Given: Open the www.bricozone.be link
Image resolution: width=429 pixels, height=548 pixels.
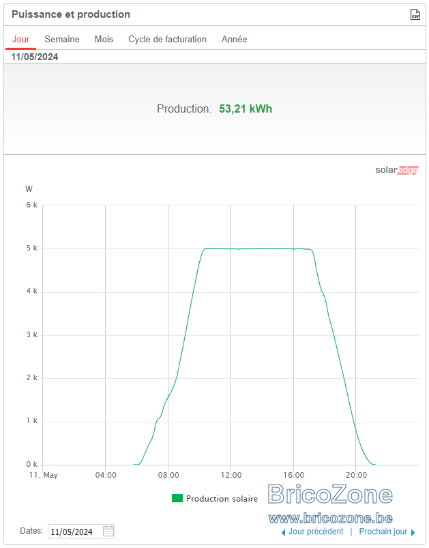Looking at the screenshot, I should 330,518.
